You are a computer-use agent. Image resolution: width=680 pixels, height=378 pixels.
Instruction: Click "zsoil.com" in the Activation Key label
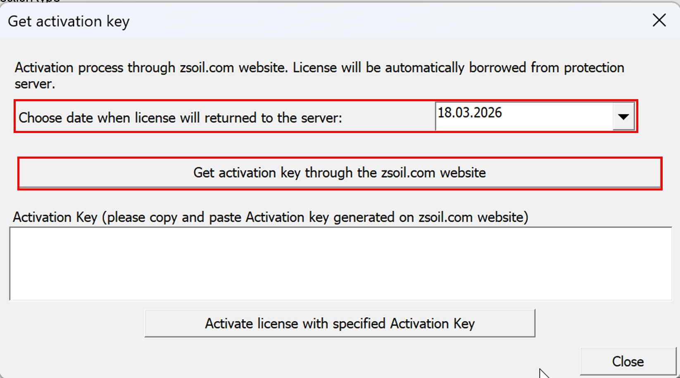[x=445, y=217]
